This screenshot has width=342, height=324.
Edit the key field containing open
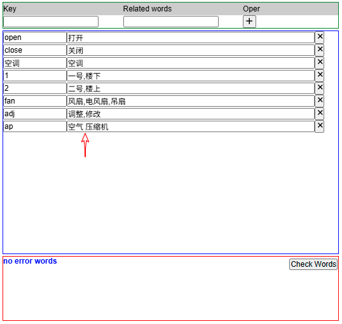point(35,37)
